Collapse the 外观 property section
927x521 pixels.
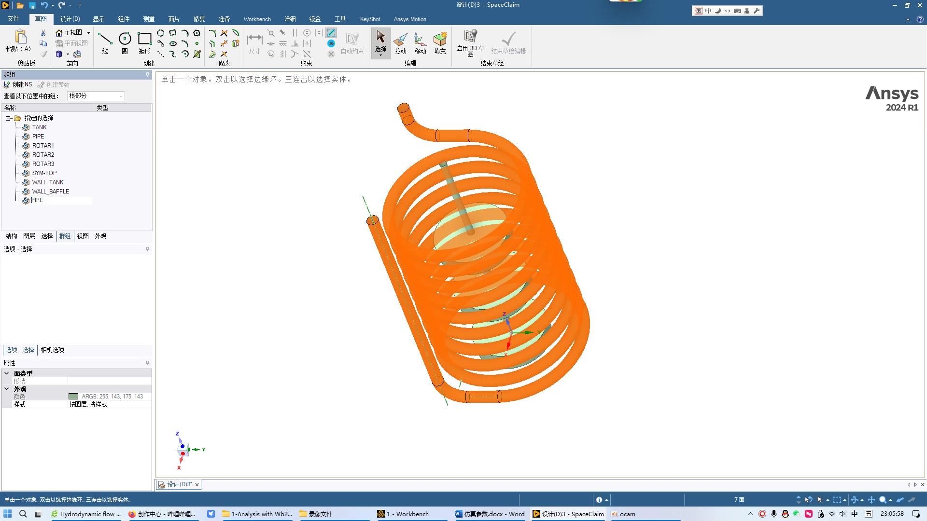click(x=7, y=389)
